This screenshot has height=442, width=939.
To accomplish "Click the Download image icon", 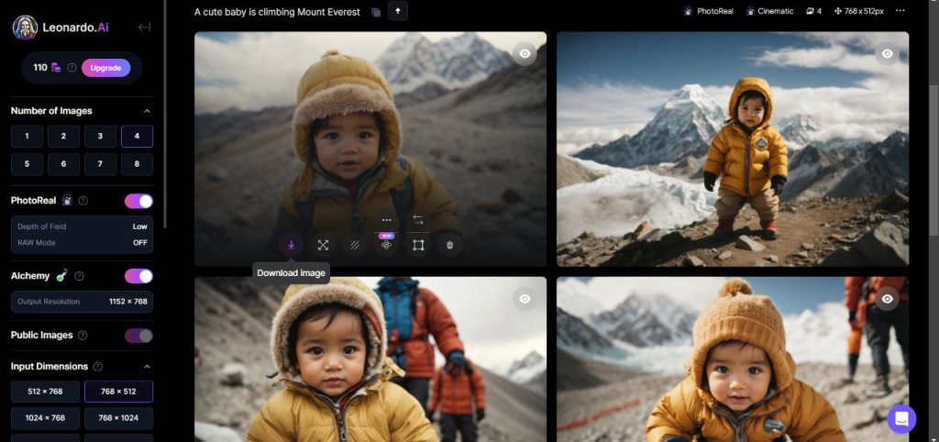I will click(291, 245).
